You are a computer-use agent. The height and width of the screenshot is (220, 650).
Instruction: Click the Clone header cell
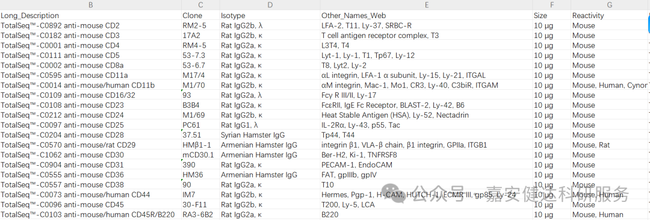click(200, 15)
